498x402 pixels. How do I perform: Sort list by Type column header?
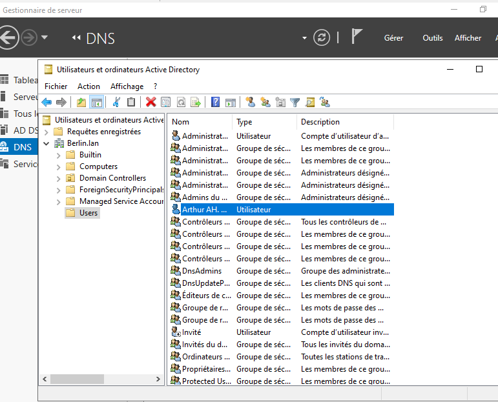pos(244,121)
